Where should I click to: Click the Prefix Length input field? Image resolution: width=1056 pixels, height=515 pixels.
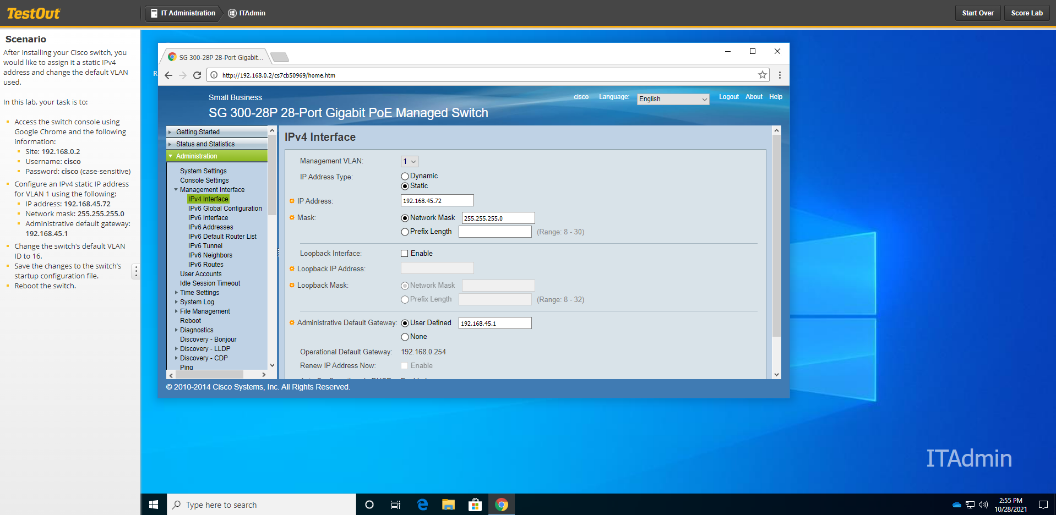point(495,232)
